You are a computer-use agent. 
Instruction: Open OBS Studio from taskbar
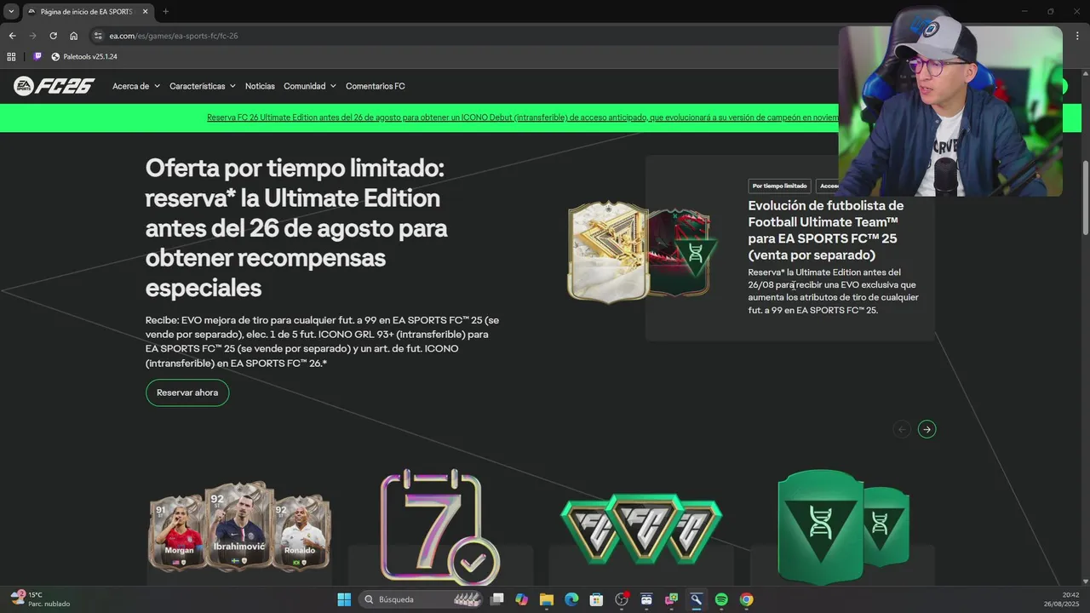click(622, 599)
